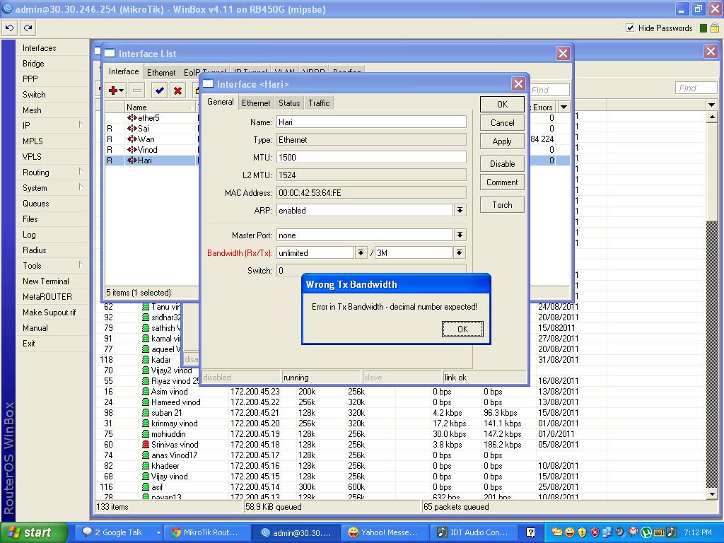Open the Yahoo! Messenger taskbar item
The height and width of the screenshot is (543, 724).
[384, 532]
